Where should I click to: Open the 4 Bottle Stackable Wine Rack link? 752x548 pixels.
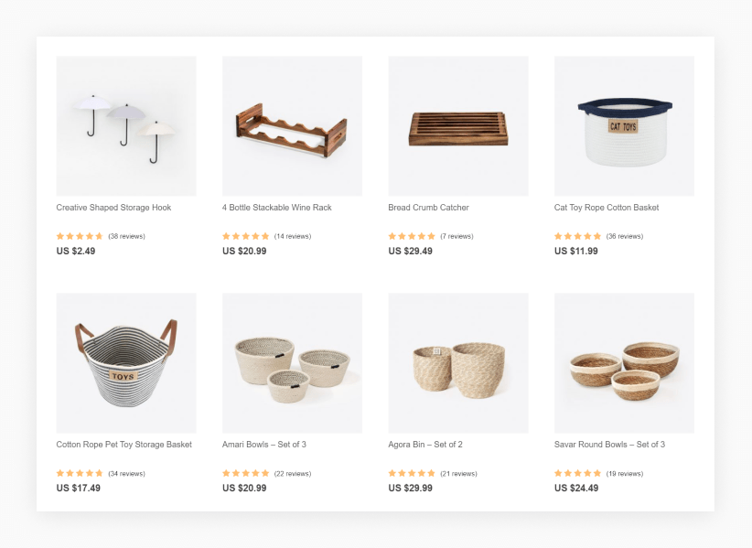[x=276, y=208]
